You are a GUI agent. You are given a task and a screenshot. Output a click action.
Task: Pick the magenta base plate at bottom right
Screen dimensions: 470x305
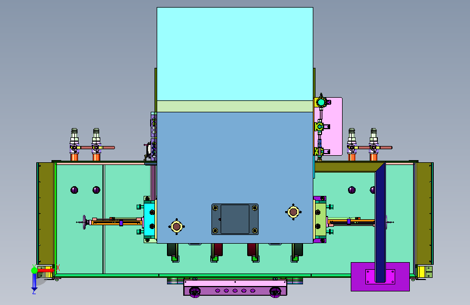pos(380,276)
